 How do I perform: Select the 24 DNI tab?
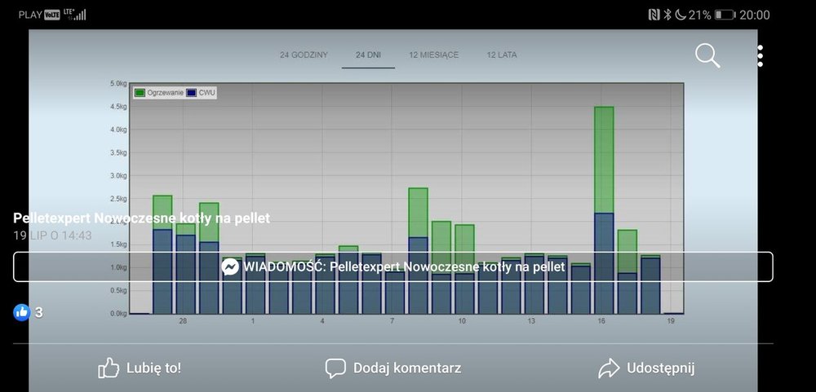tap(369, 55)
